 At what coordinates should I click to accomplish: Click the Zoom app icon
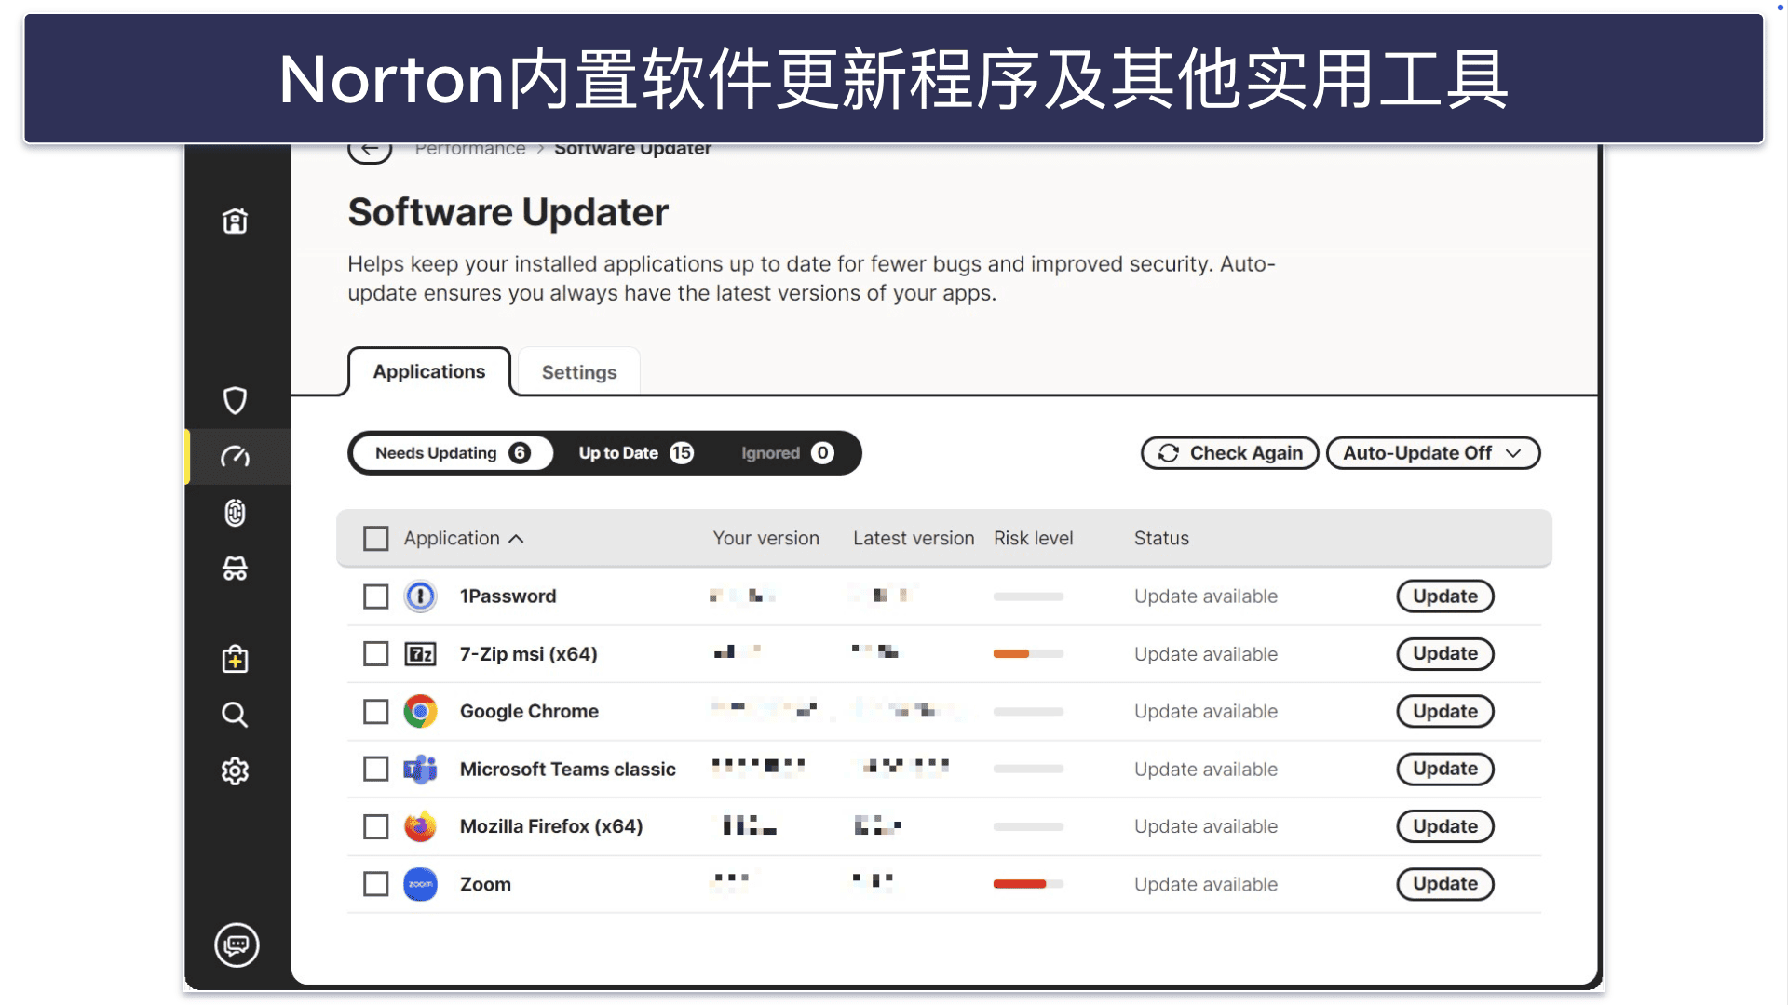coord(420,884)
